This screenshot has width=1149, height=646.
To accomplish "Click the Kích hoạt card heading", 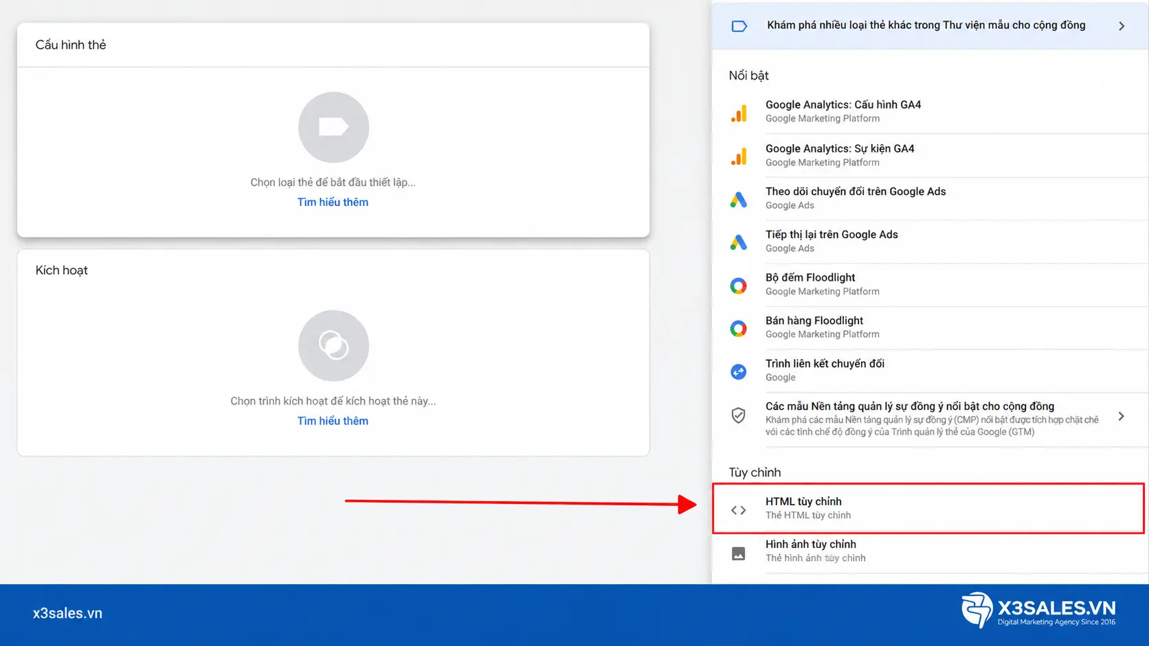I will click(x=62, y=270).
